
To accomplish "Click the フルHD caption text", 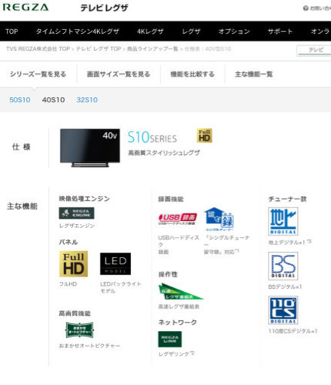I will 68,284.
